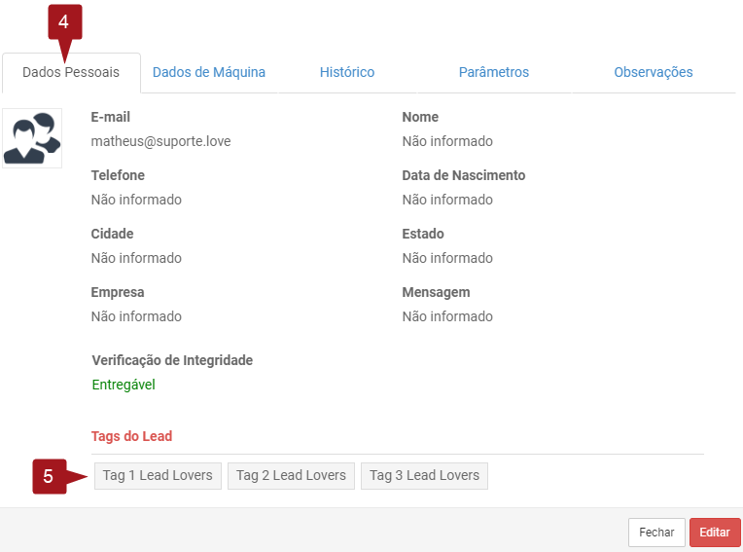Select the Tag 1 Lead Lovers tag
This screenshot has width=743, height=552.
(x=158, y=476)
